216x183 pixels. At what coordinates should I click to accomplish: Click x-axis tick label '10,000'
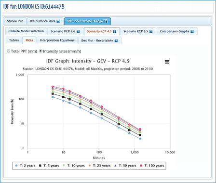pos(170,152)
